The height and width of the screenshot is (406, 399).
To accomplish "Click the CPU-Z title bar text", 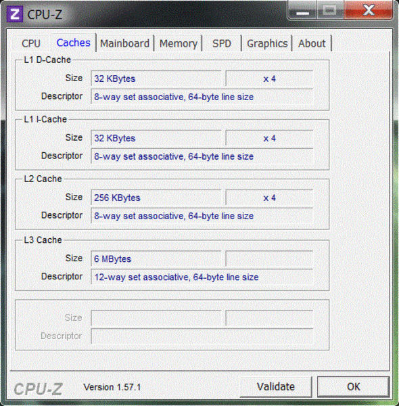I will pyautogui.click(x=45, y=14).
